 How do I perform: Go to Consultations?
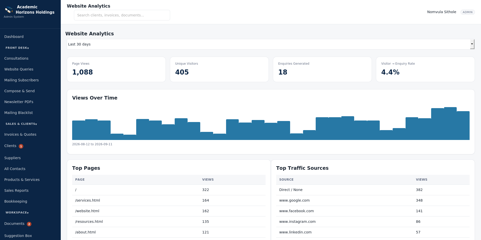16,58
